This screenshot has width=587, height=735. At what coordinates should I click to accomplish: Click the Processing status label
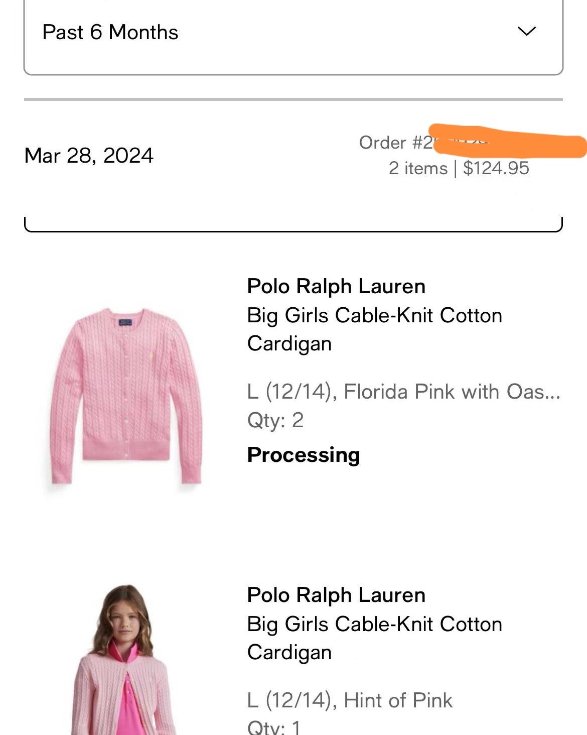tap(304, 455)
